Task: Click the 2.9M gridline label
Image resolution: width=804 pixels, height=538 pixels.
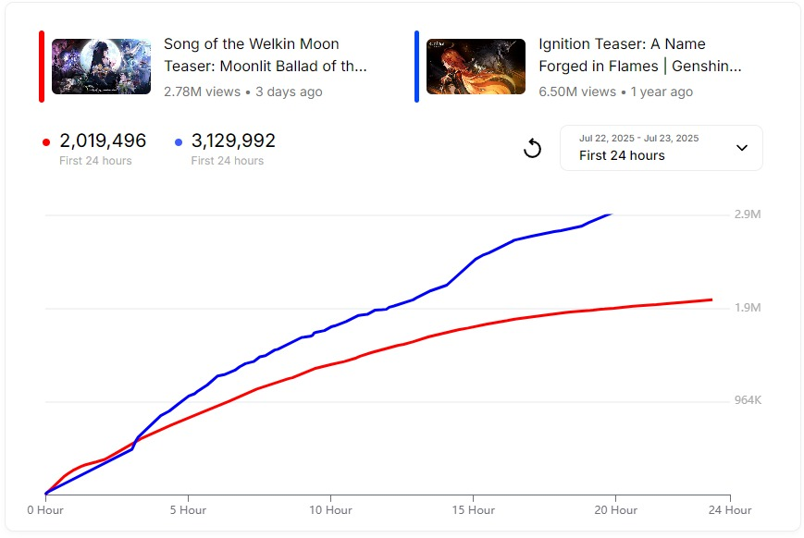Action: 748,214
